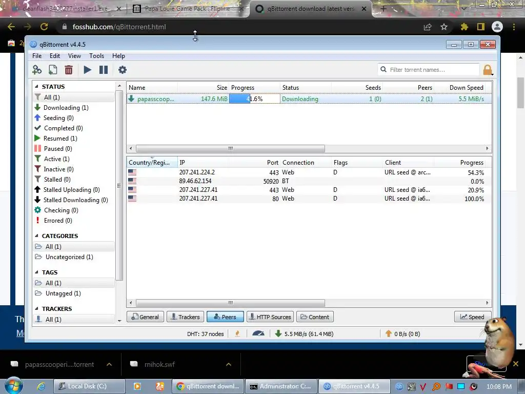Click upload speed 0 B/s status entry
Viewport: 525px width, 394px height.
[x=403, y=333]
